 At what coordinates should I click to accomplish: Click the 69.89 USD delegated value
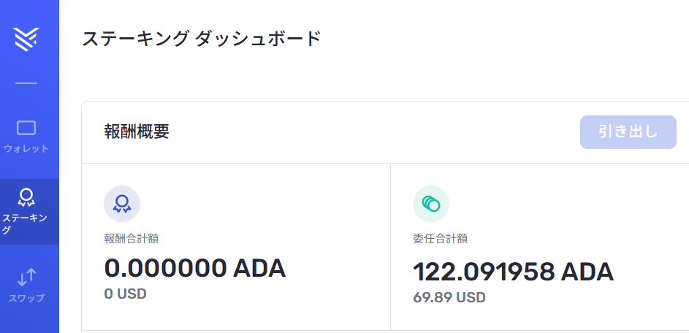coord(449,297)
